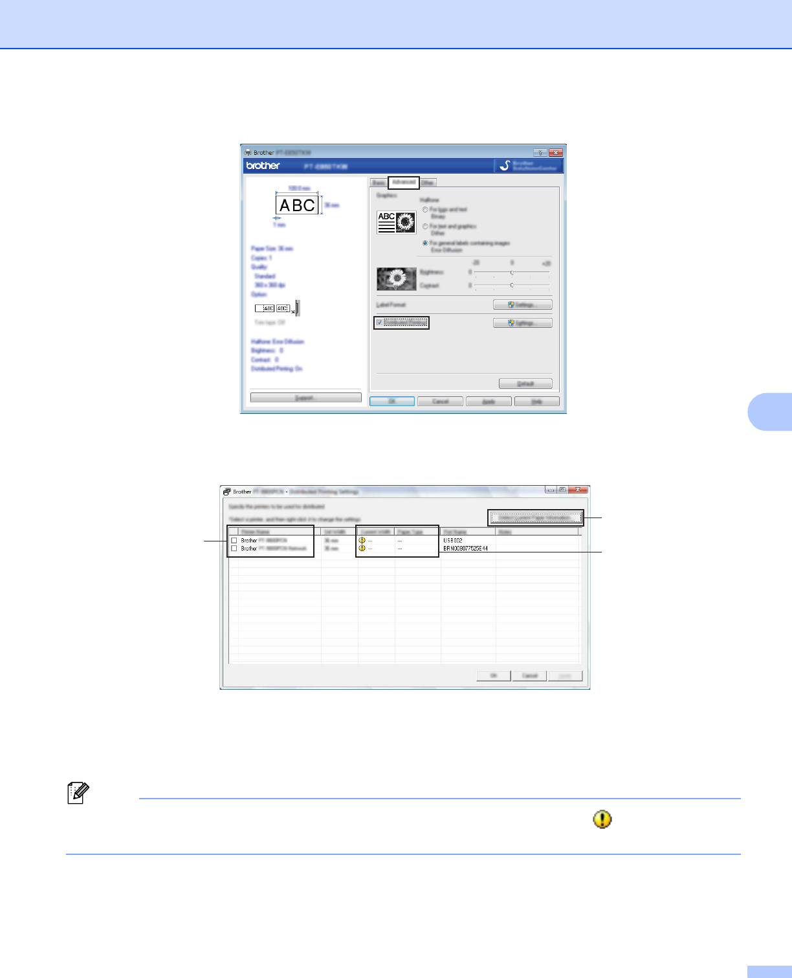Screen dimensions: 792x978
Task: Click the Paper Type column header
Action: (x=418, y=532)
